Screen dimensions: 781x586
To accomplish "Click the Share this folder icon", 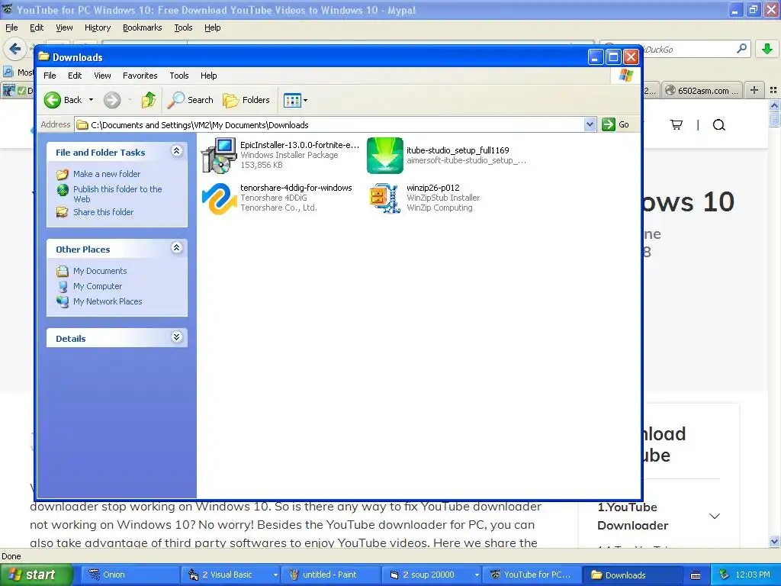I will pyautogui.click(x=63, y=212).
